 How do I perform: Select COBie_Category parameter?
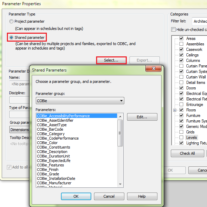tap(77, 134)
